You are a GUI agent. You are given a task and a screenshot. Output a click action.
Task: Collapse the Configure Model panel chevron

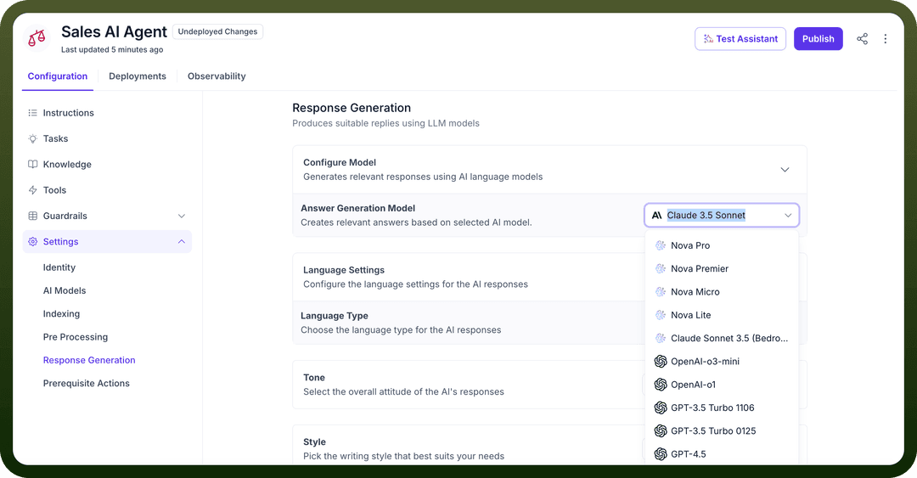785,170
